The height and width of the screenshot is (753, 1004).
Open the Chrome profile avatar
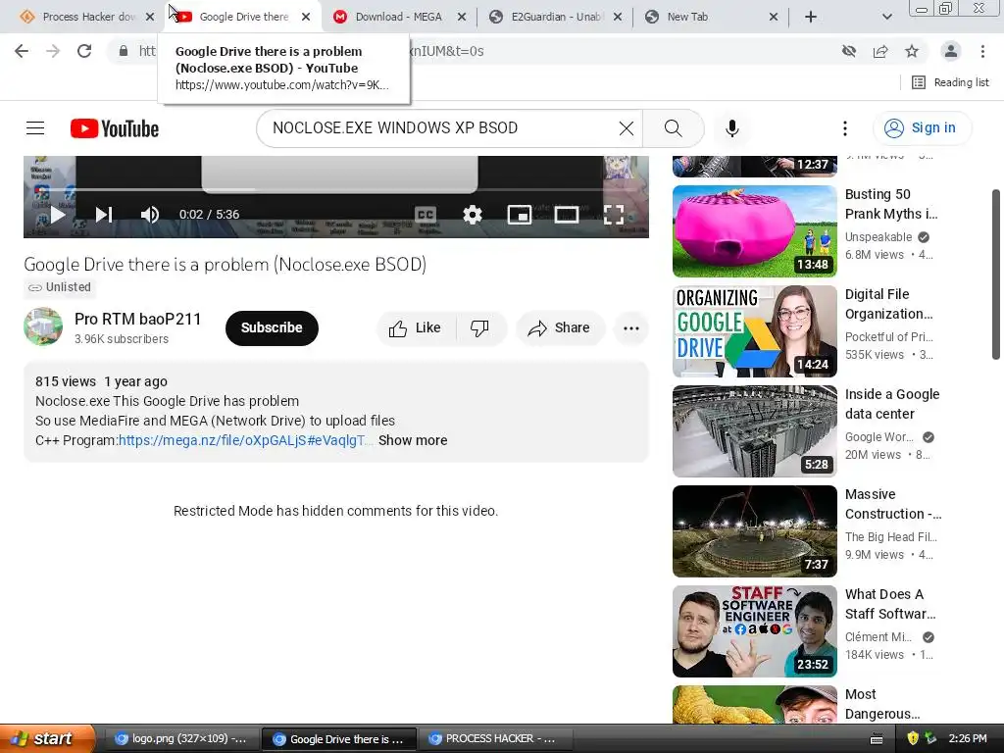[x=951, y=51]
